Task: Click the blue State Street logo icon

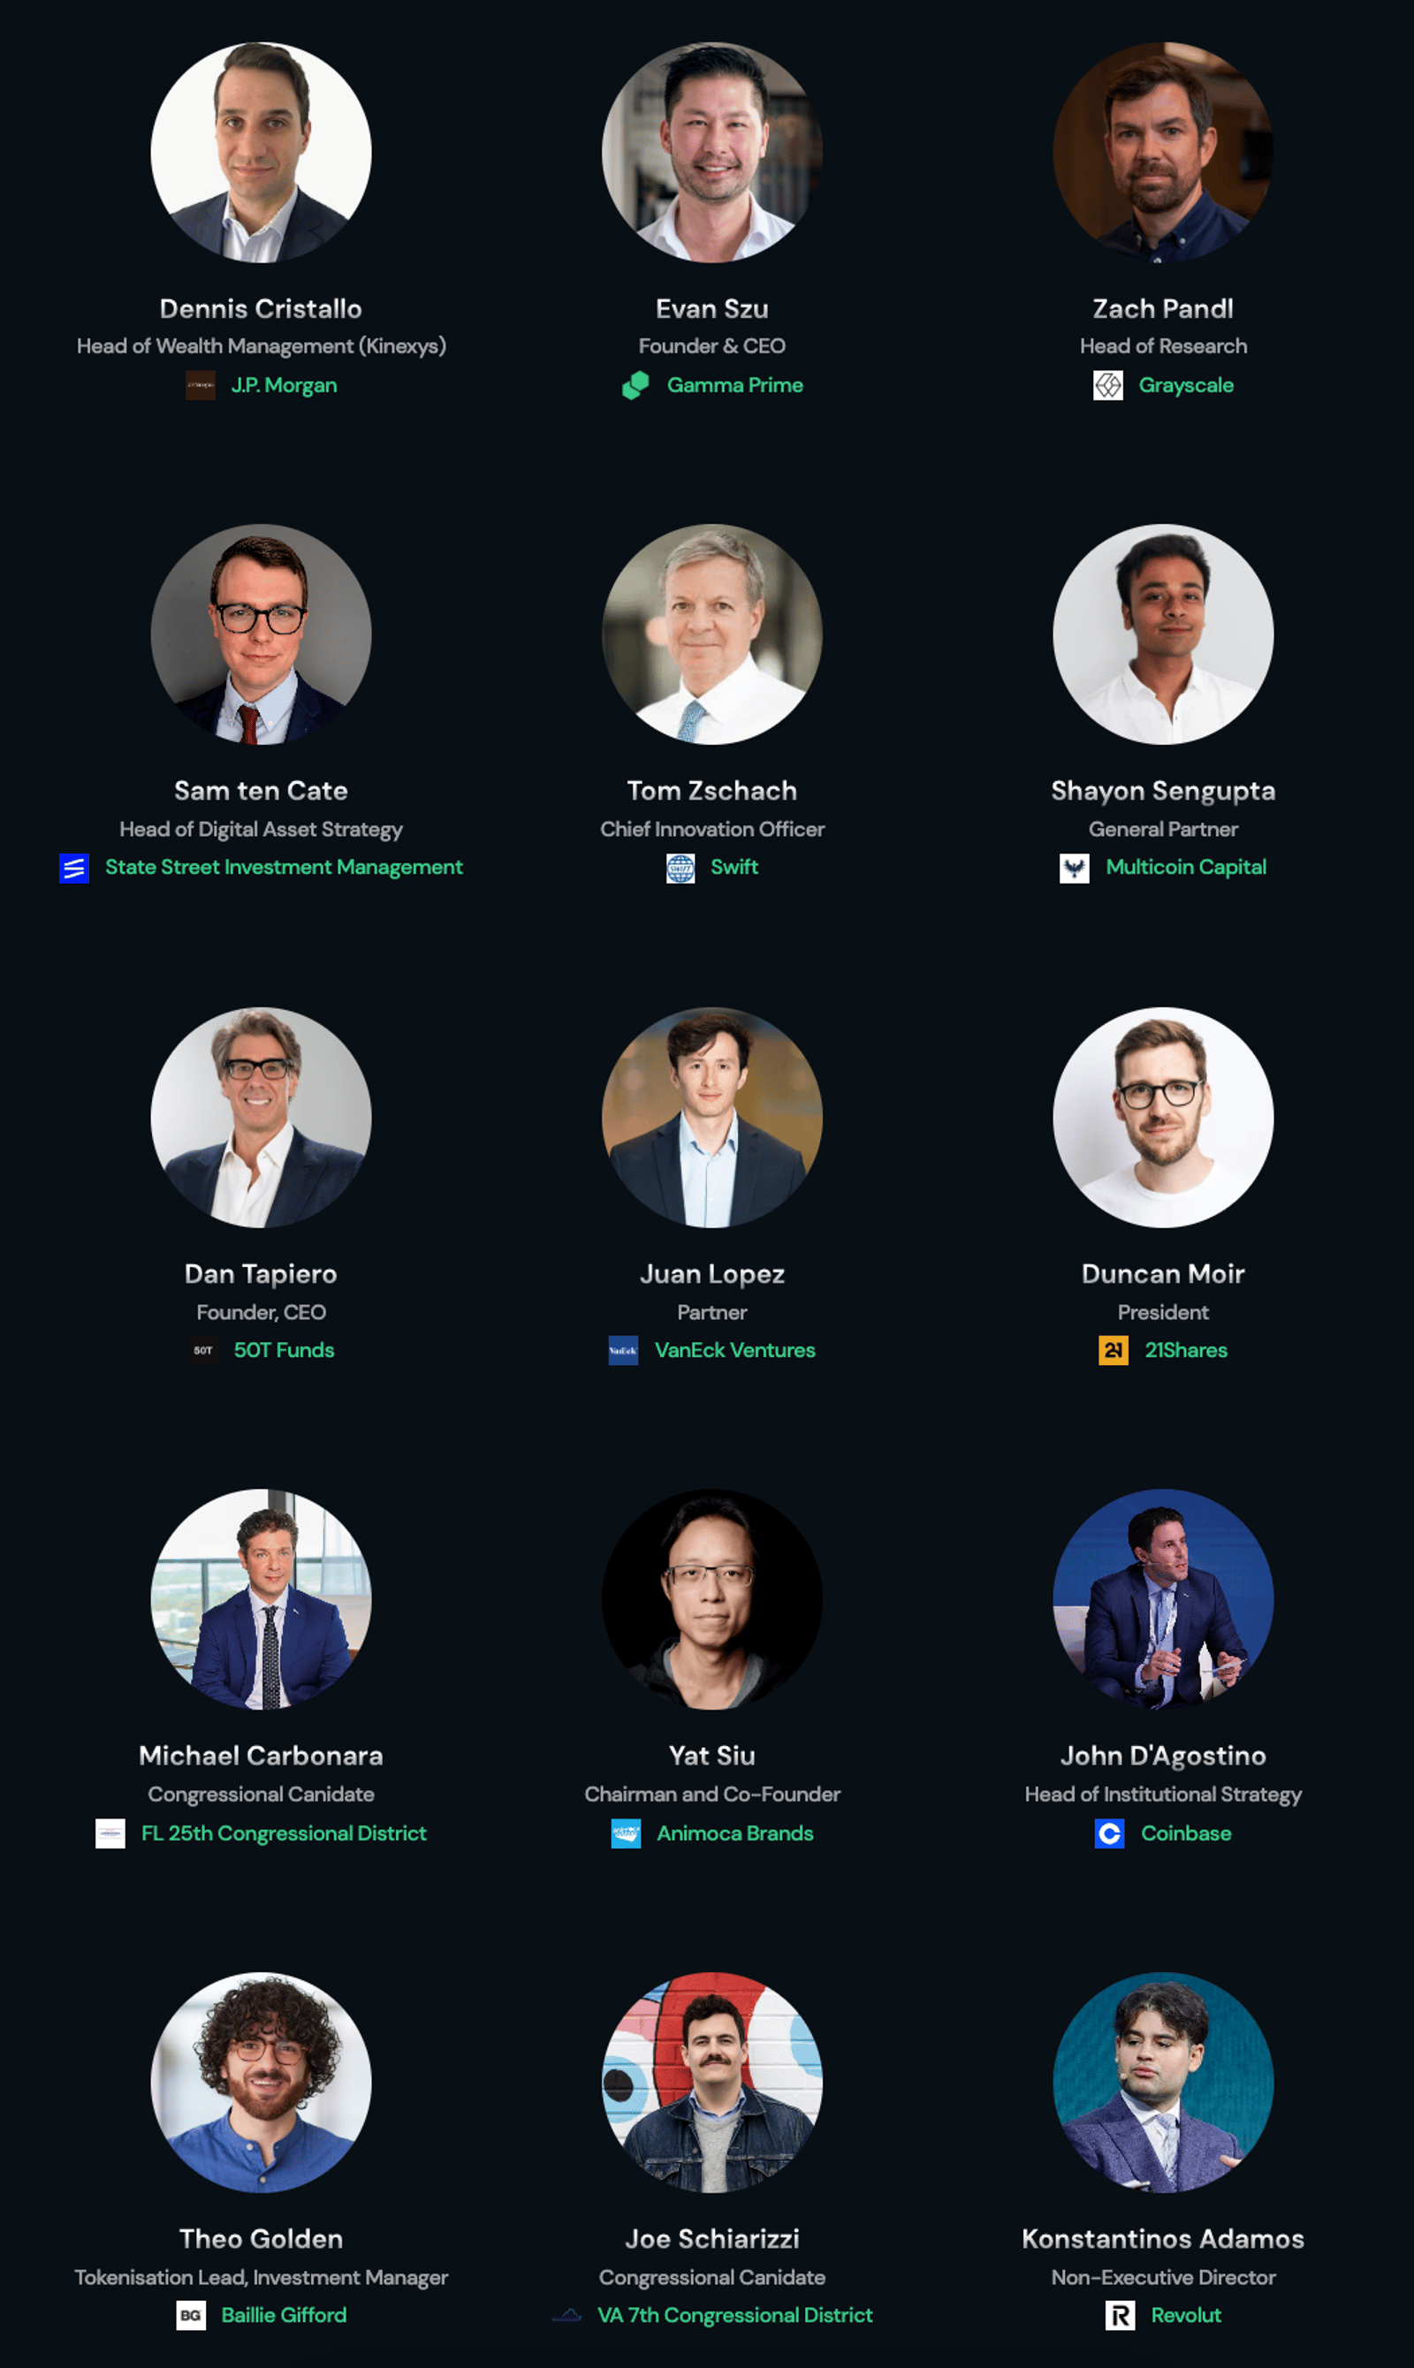Action: point(74,868)
